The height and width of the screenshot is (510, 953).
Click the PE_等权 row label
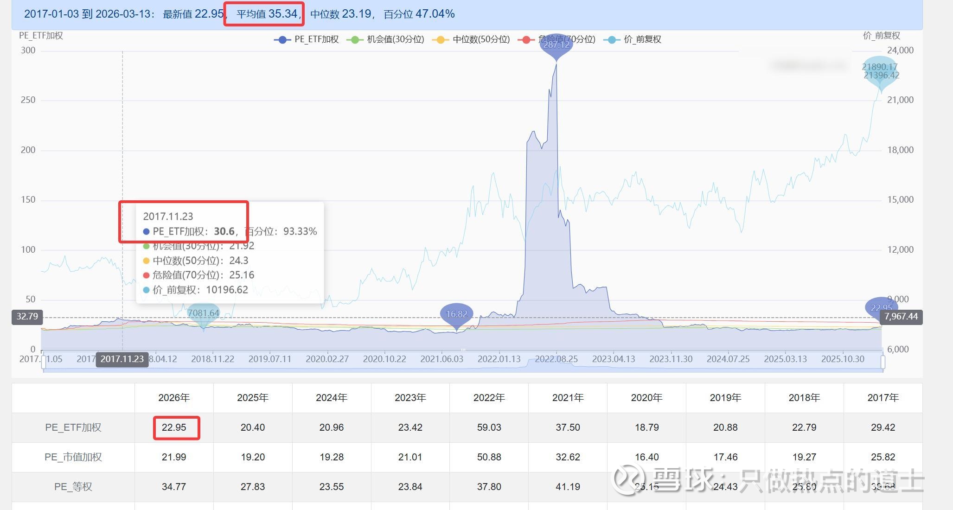click(x=73, y=487)
